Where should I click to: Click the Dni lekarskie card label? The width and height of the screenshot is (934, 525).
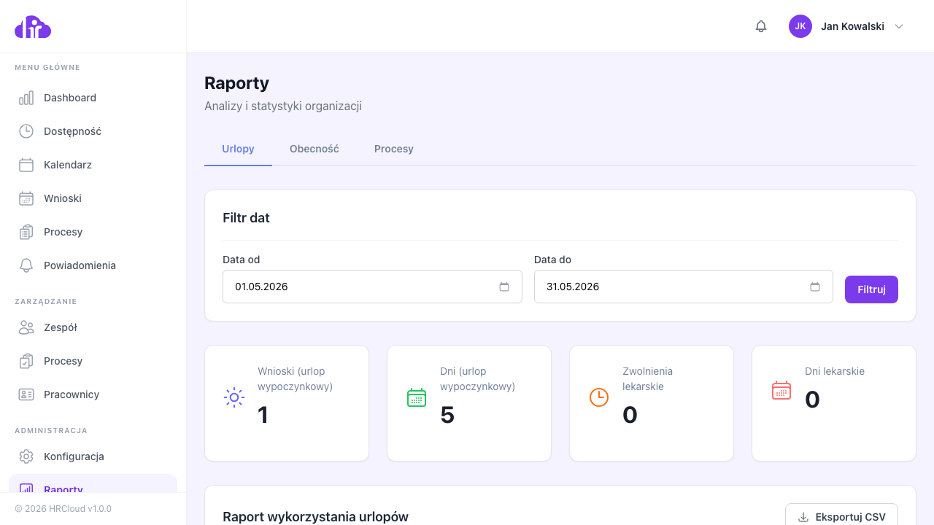[x=835, y=371]
